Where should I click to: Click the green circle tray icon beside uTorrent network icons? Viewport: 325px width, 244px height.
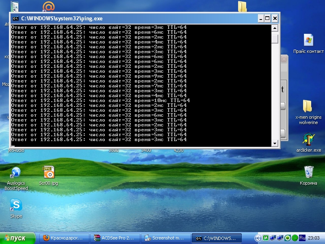pyautogui.click(x=288, y=238)
